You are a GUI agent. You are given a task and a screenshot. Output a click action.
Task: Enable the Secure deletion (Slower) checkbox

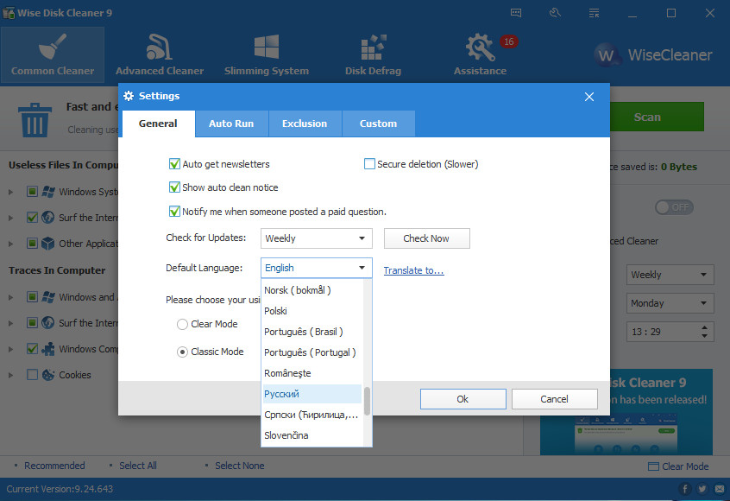coord(370,164)
